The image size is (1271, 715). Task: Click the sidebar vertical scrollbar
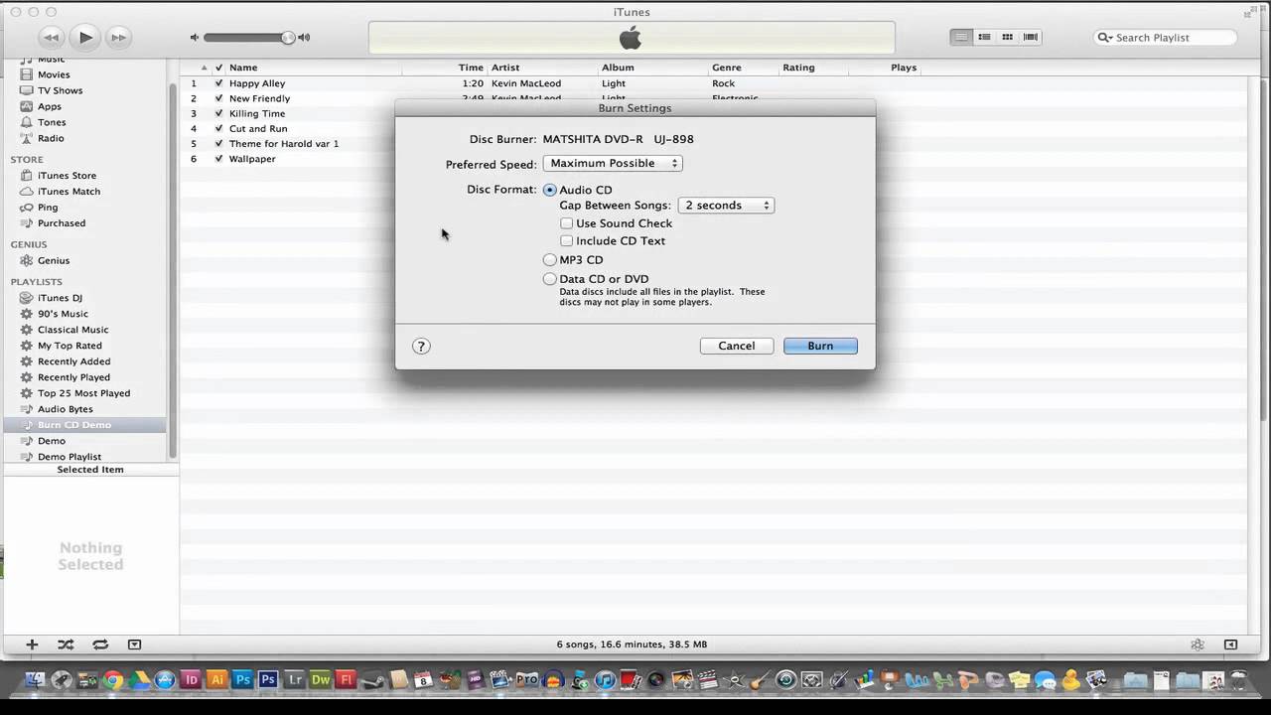(174, 268)
